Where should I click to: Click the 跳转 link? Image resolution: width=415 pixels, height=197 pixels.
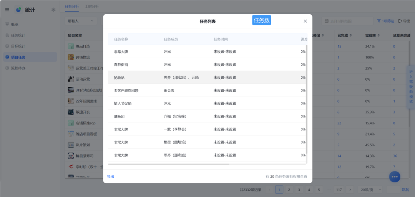405,189
